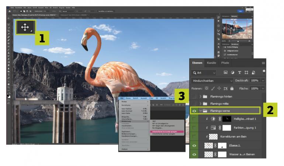Select the Crop tool in the tools strip
The width and height of the screenshot is (284, 166).
tap(8, 31)
